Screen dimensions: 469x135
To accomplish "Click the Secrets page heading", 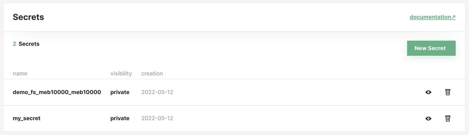I will coord(29,17).
